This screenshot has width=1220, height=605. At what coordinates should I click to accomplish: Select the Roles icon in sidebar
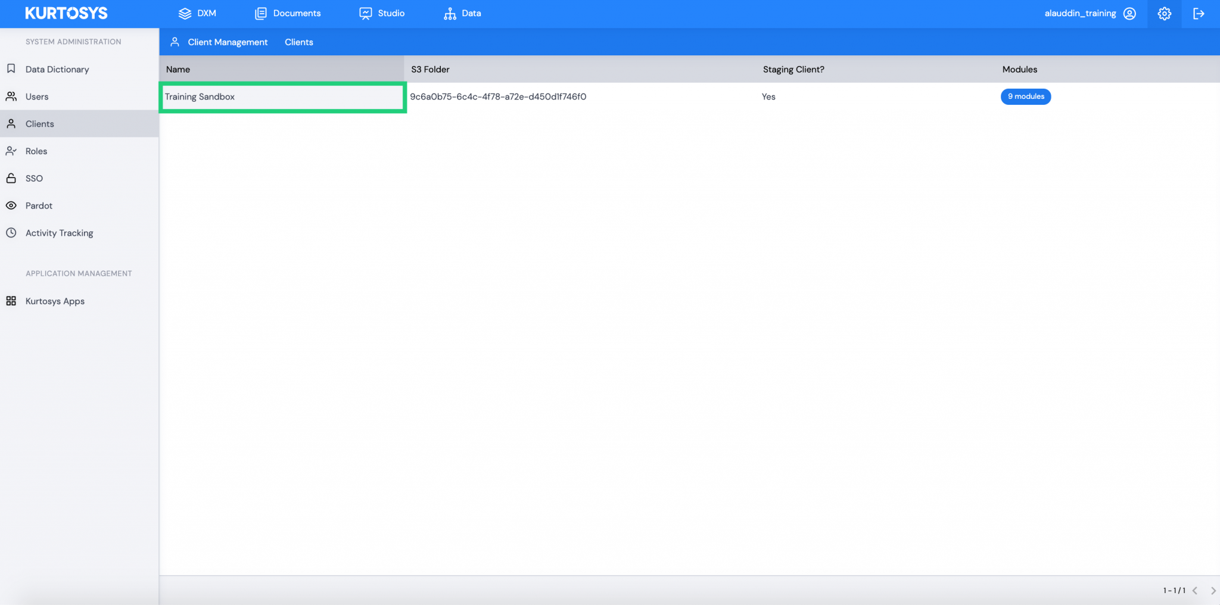11,151
